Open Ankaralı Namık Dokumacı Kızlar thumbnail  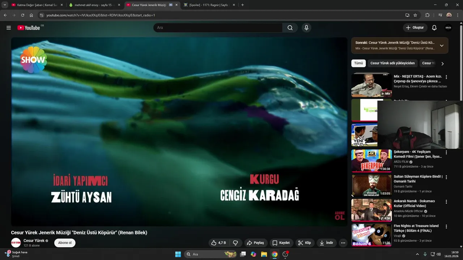coord(371,210)
